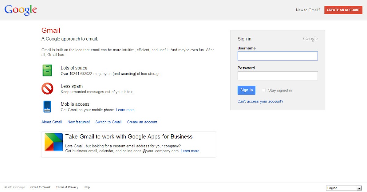Click the green file cabinet storage icon
The width and height of the screenshot is (367, 192).
tap(47, 70)
